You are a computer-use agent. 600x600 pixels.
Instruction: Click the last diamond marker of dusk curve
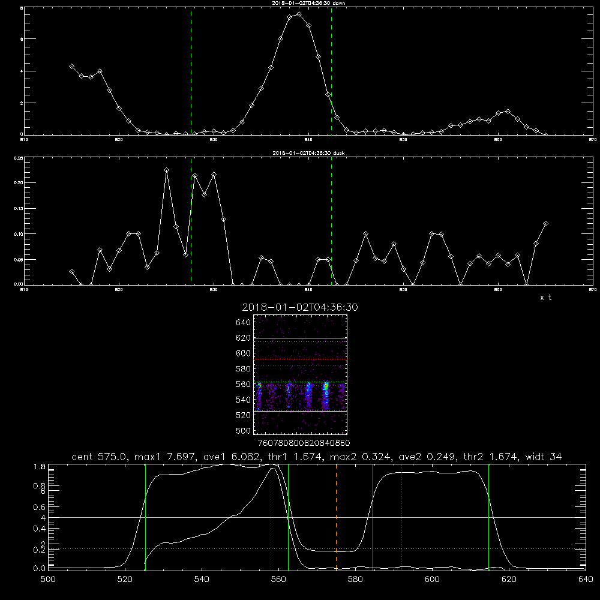pyautogui.click(x=545, y=223)
